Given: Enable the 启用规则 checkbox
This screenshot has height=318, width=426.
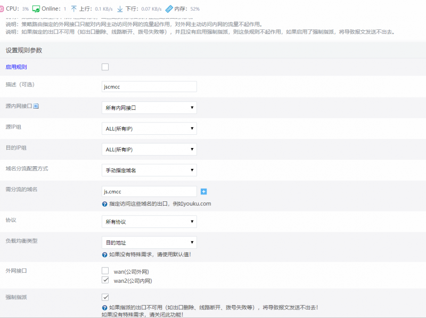Looking at the screenshot, I should point(105,67).
